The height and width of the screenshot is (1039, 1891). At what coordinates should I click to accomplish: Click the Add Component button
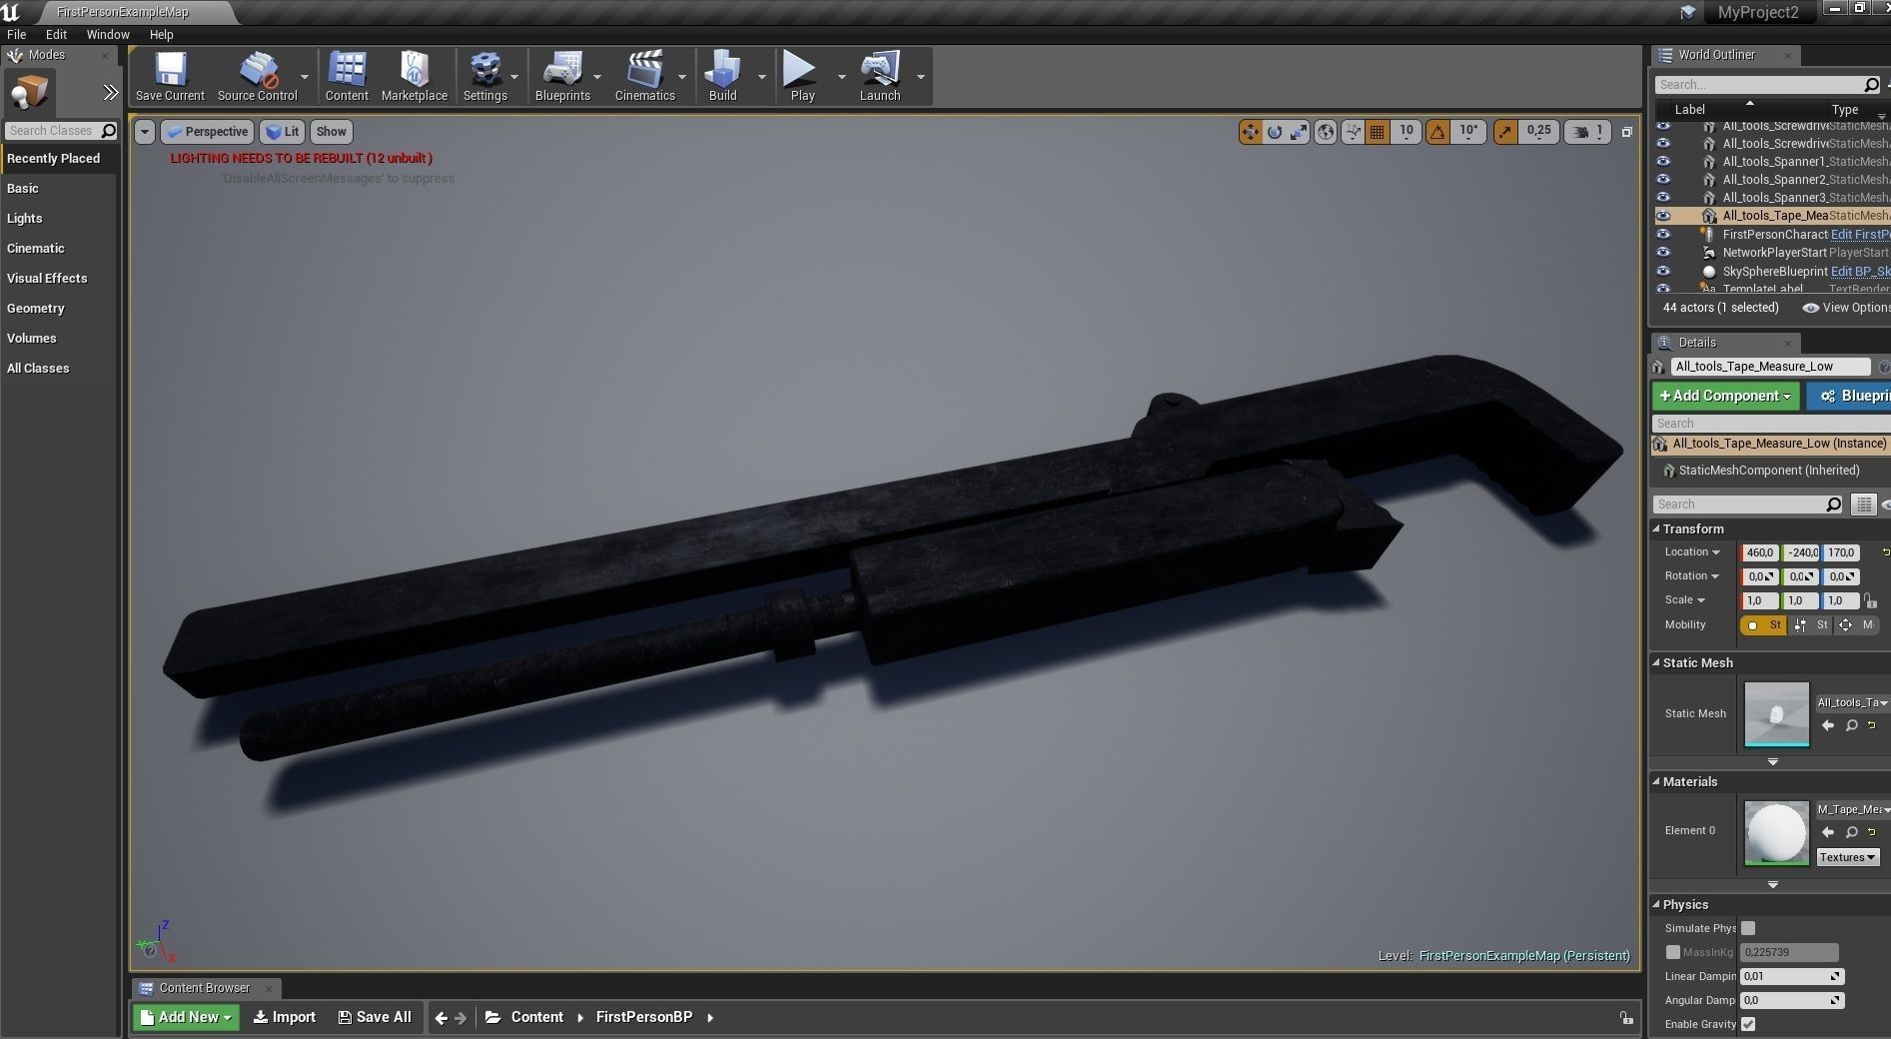tap(1725, 396)
